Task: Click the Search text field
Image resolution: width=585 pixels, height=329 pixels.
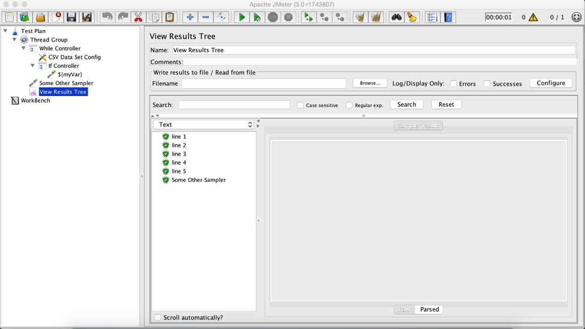Action: click(x=234, y=105)
